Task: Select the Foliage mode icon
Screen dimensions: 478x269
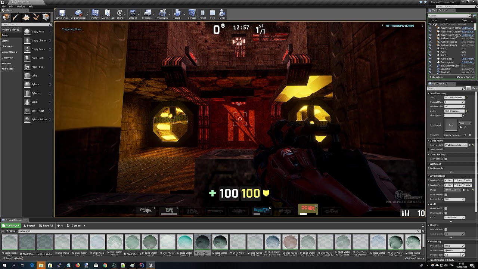Action: pos(36,17)
